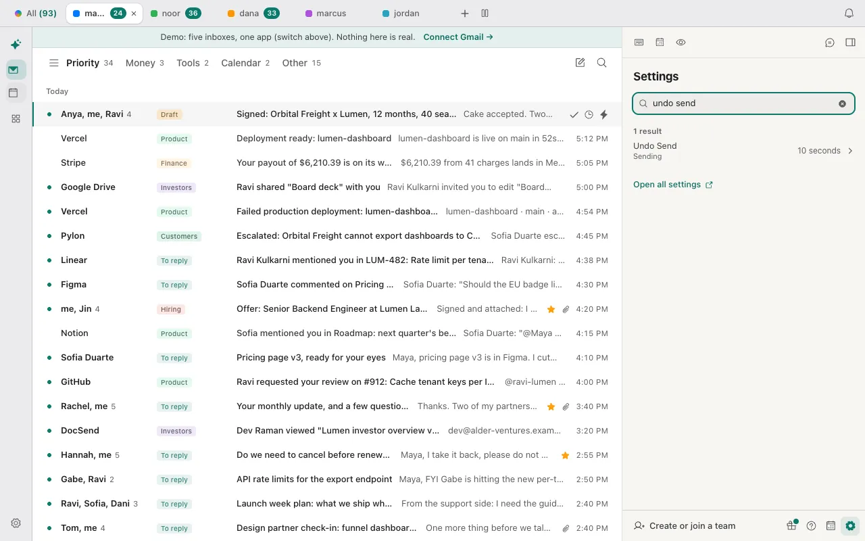
Task: Clear the undo send search field
Action: pos(842,103)
